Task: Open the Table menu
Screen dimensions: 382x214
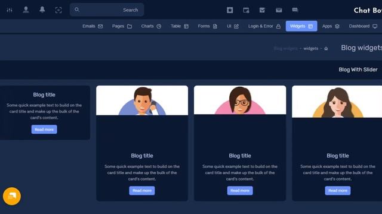Action: 179,26
